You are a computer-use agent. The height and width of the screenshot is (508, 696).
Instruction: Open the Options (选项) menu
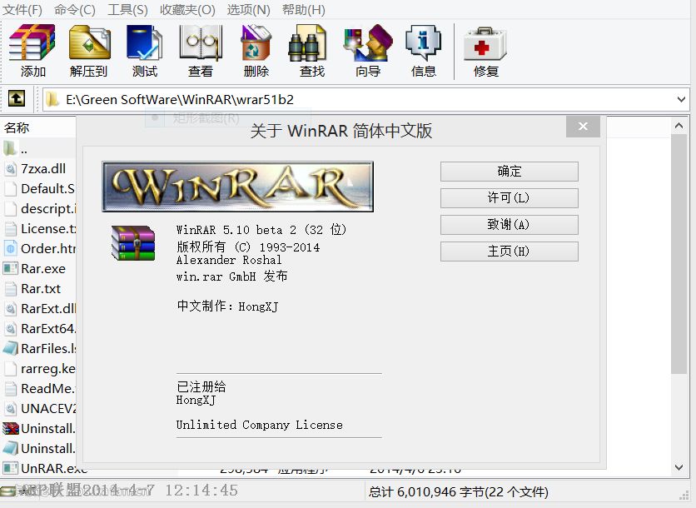coord(249,9)
